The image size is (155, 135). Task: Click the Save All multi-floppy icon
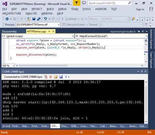coord(39,19)
